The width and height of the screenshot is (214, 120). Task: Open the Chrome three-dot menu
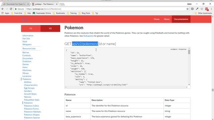211,9
